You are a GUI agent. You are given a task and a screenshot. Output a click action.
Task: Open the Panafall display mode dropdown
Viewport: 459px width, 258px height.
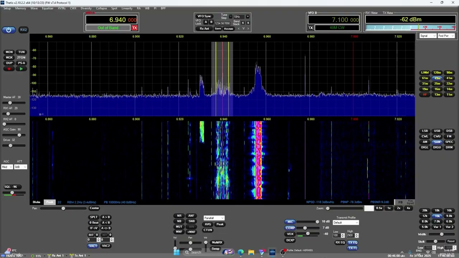click(x=214, y=218)
